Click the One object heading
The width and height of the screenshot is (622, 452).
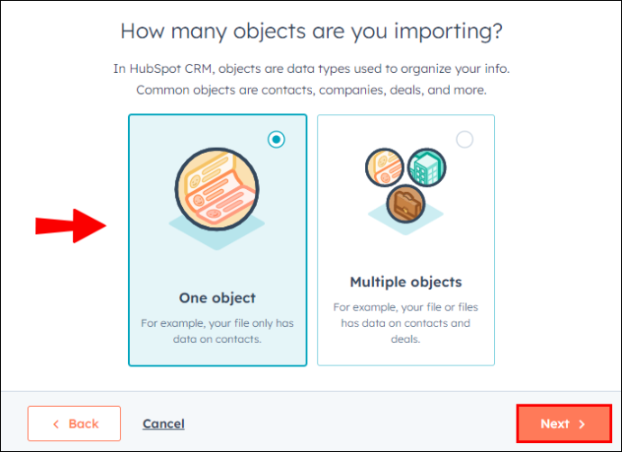pos(217,297)
